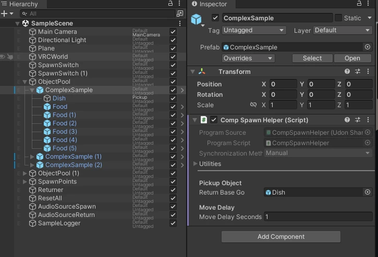Open the Hierarchy panel three-dot menu
Screen dimensions: 378x257
coord(179,3)
